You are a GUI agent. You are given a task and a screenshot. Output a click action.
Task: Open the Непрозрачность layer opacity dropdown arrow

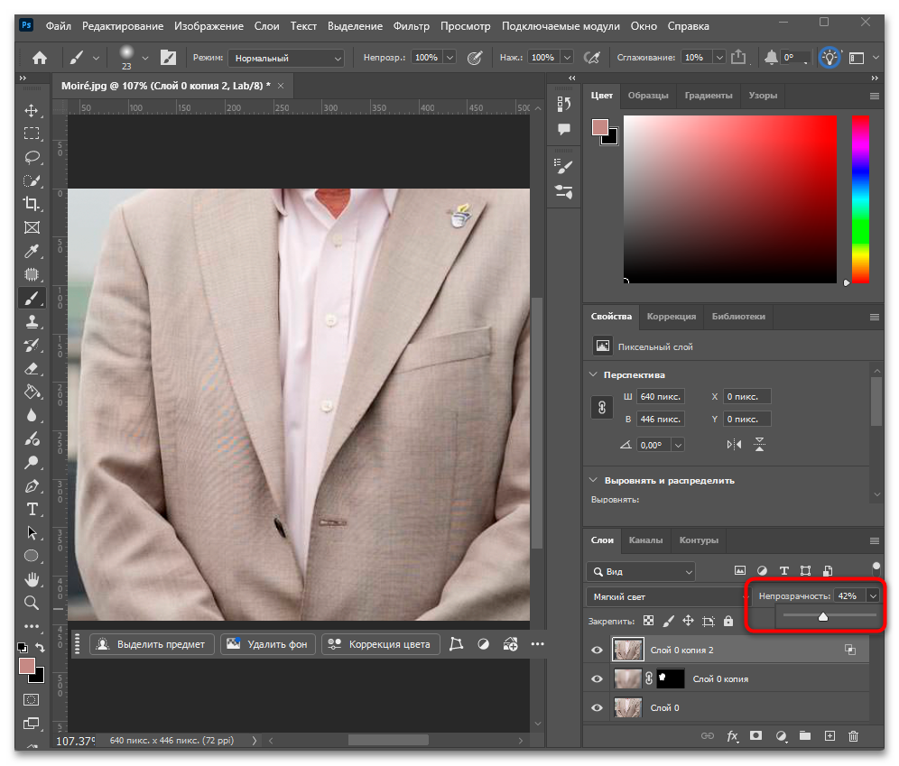[x=873, y=595]
